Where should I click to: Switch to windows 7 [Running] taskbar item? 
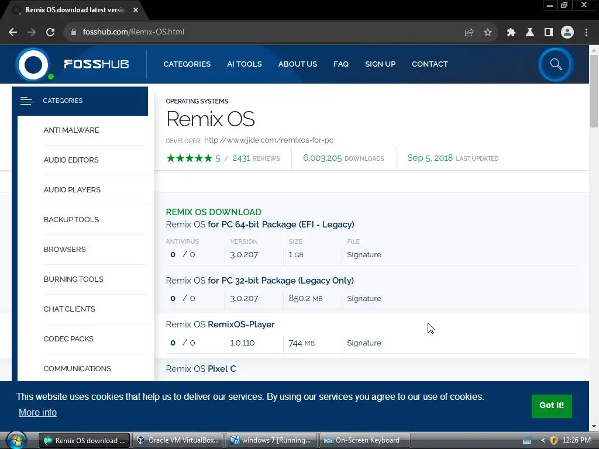271,440
